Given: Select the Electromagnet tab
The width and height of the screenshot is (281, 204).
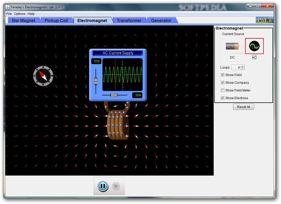Looking at the screenshot, I should [92, 20].
